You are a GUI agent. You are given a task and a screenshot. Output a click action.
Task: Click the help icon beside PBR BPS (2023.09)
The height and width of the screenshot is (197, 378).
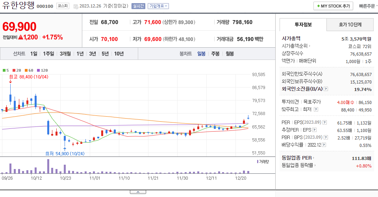coord(326,138)
